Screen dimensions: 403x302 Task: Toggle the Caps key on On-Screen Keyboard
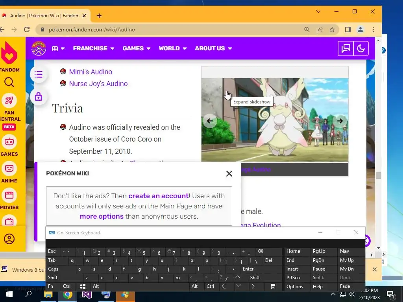61,269
